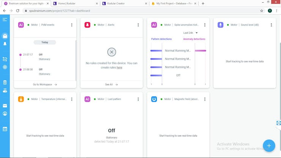
Task: Click the Off pattern detection bar
Action: [x=156, y=76]
